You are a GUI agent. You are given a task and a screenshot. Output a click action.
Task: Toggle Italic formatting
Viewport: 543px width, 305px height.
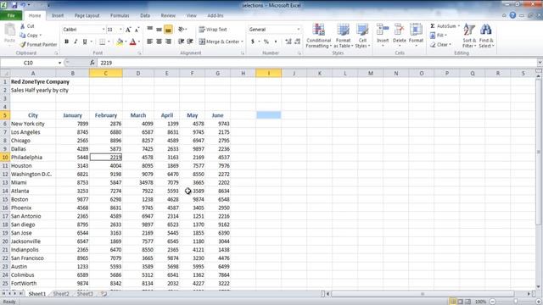pos(76,42)
